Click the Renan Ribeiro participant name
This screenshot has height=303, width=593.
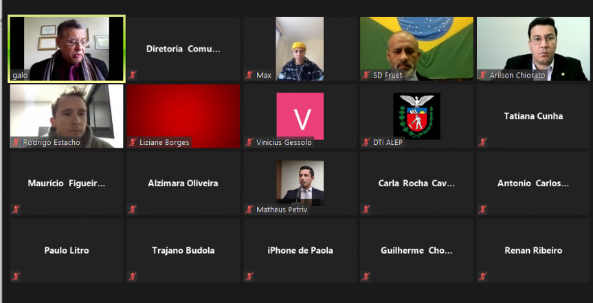point(533,250)
